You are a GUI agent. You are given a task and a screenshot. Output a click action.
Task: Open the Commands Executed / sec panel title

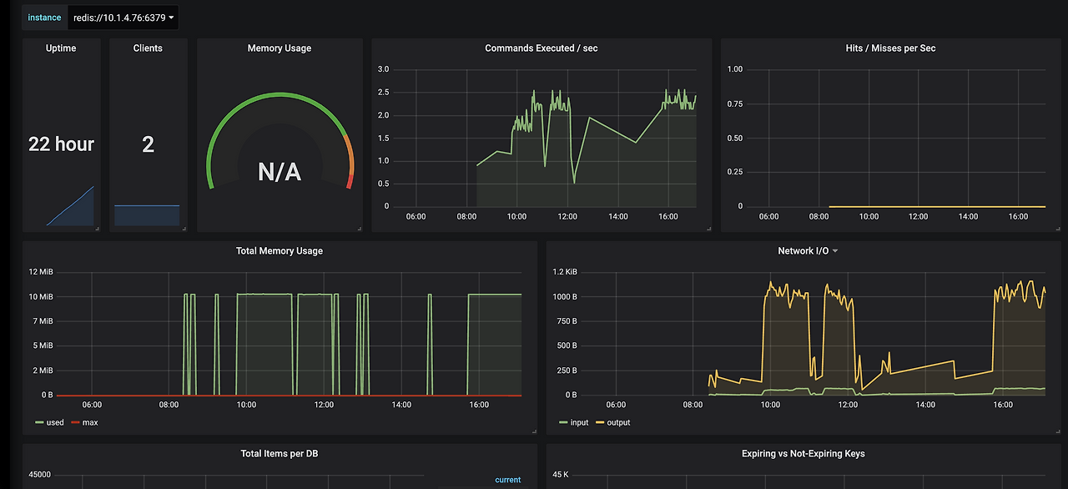click(541, 48)
